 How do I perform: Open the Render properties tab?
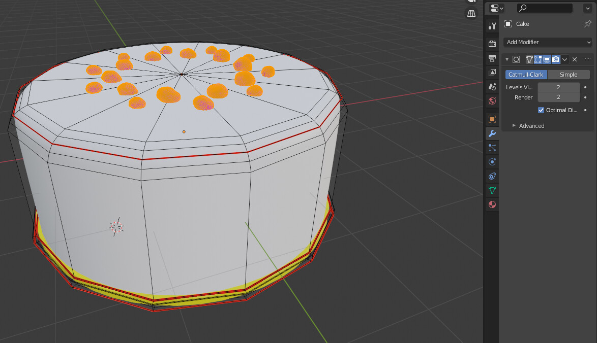492,43
